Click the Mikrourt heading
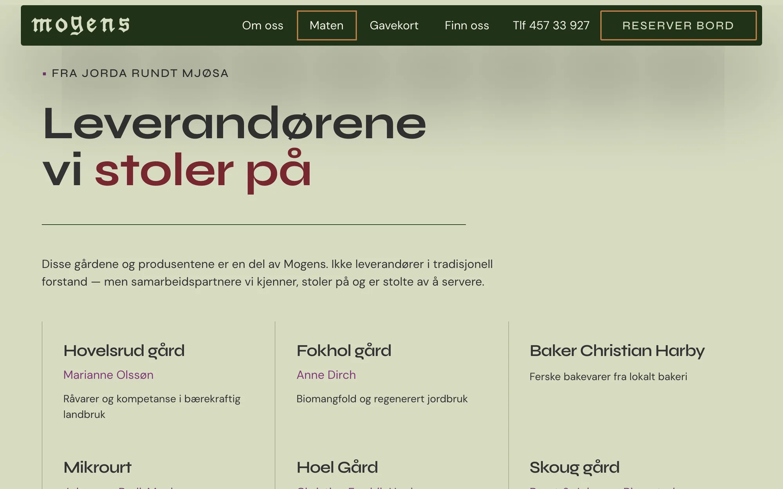This screenshot has height=489, width=783. [x=97, y=467]
